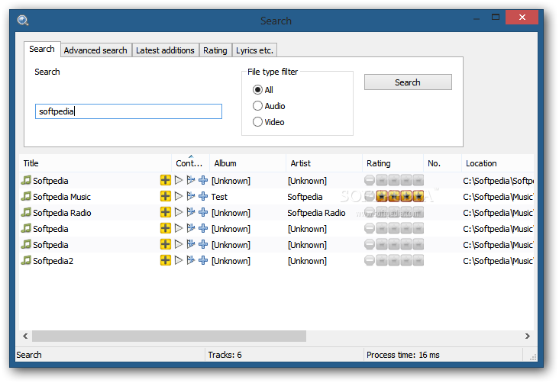The width and height of the screenshot is (559, 383).
Task: Switch to the Rating tab
Action: [x=215, y=50]
